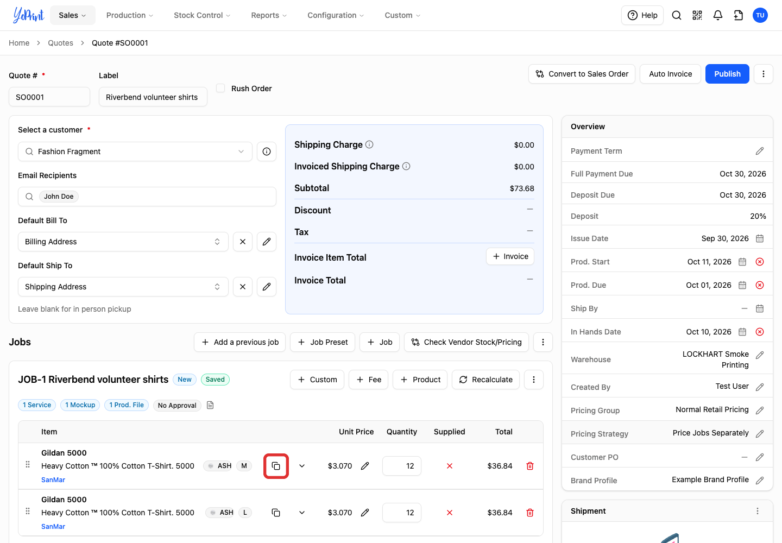The width and height of the screenshot is (782, 543).
Task: Follow the Quotes breadcrumb link
Action: click(x=60, y=43)
